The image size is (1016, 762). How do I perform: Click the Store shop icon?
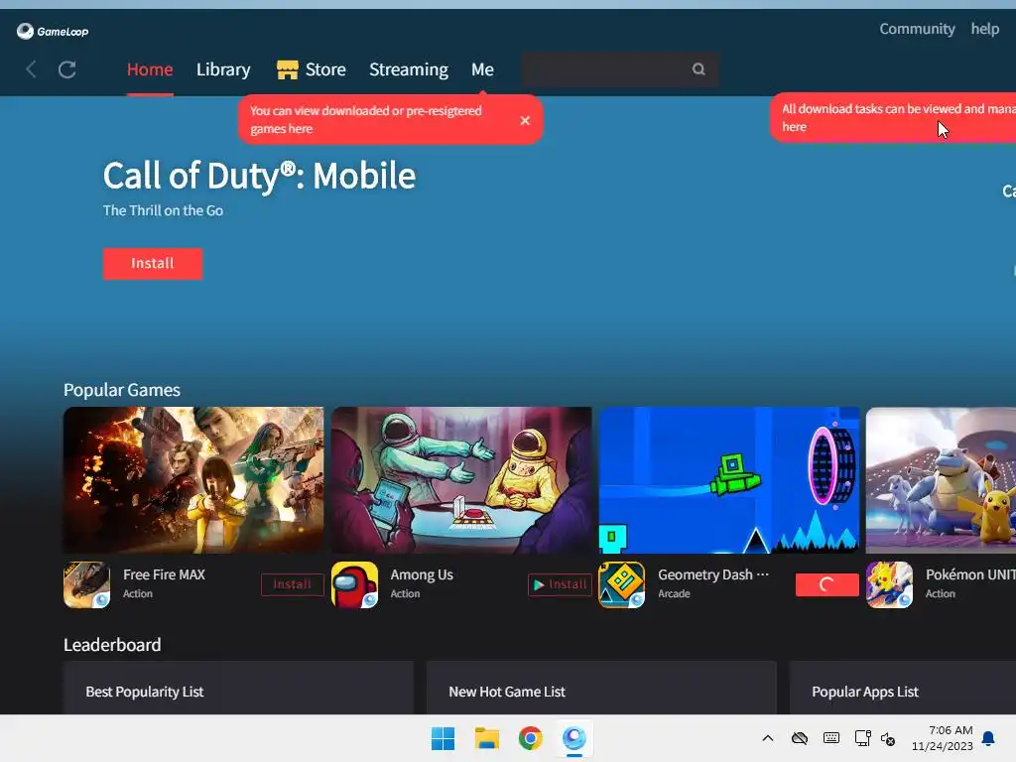(287, 69)
